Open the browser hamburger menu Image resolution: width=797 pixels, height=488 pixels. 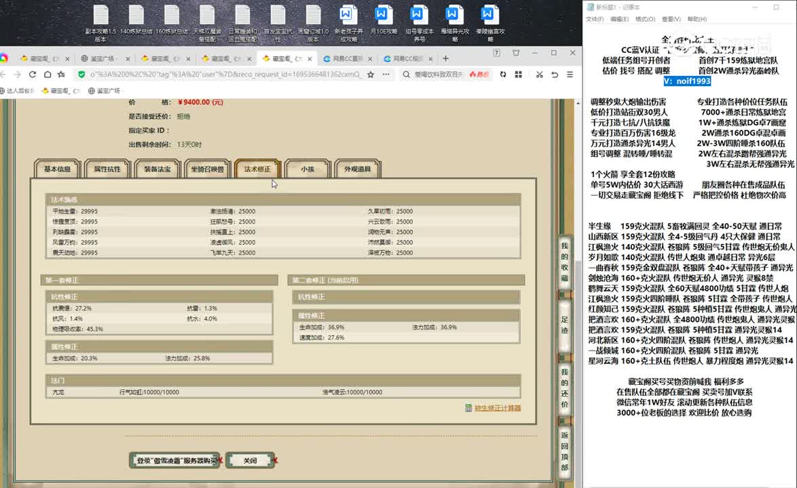[x=570, y=75]
